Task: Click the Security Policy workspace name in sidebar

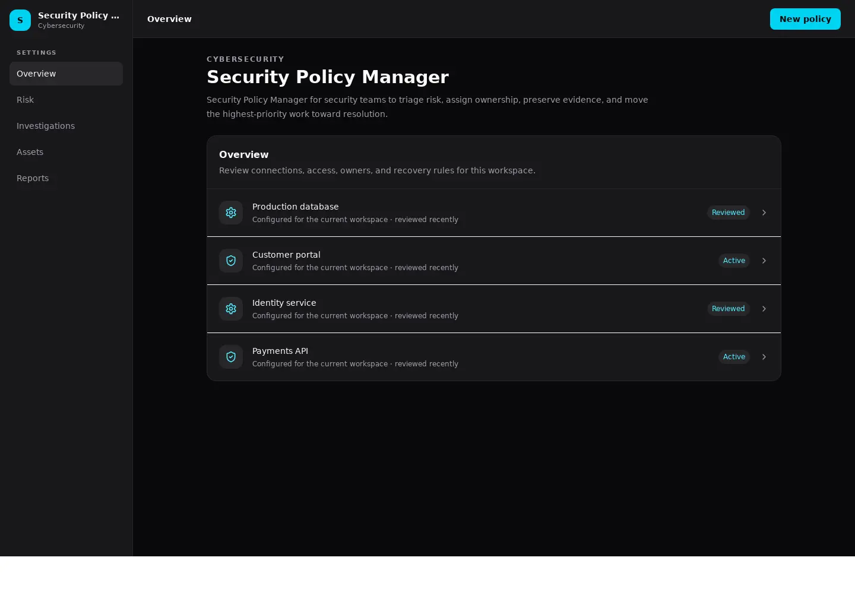Action: pos(78,15)
